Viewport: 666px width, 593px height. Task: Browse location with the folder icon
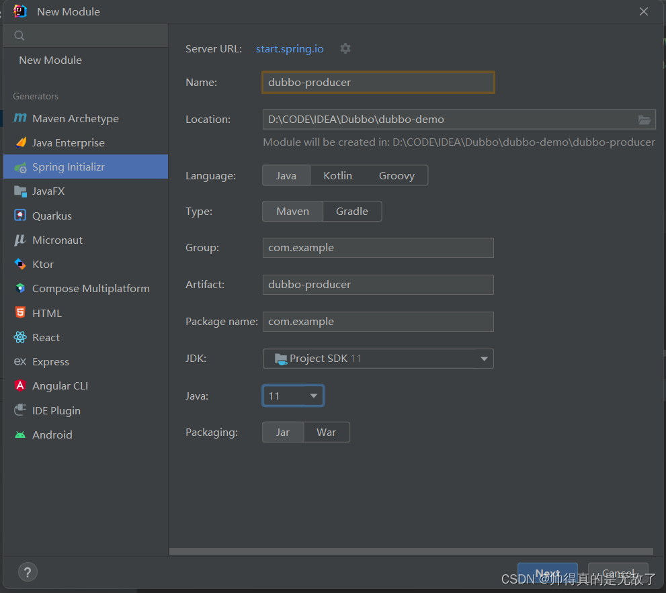pos(644,120)
